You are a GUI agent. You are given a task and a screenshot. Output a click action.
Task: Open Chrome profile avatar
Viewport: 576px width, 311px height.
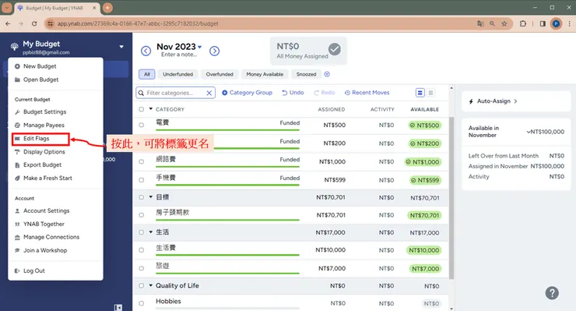pyautogui.click(x=557, y=23)
